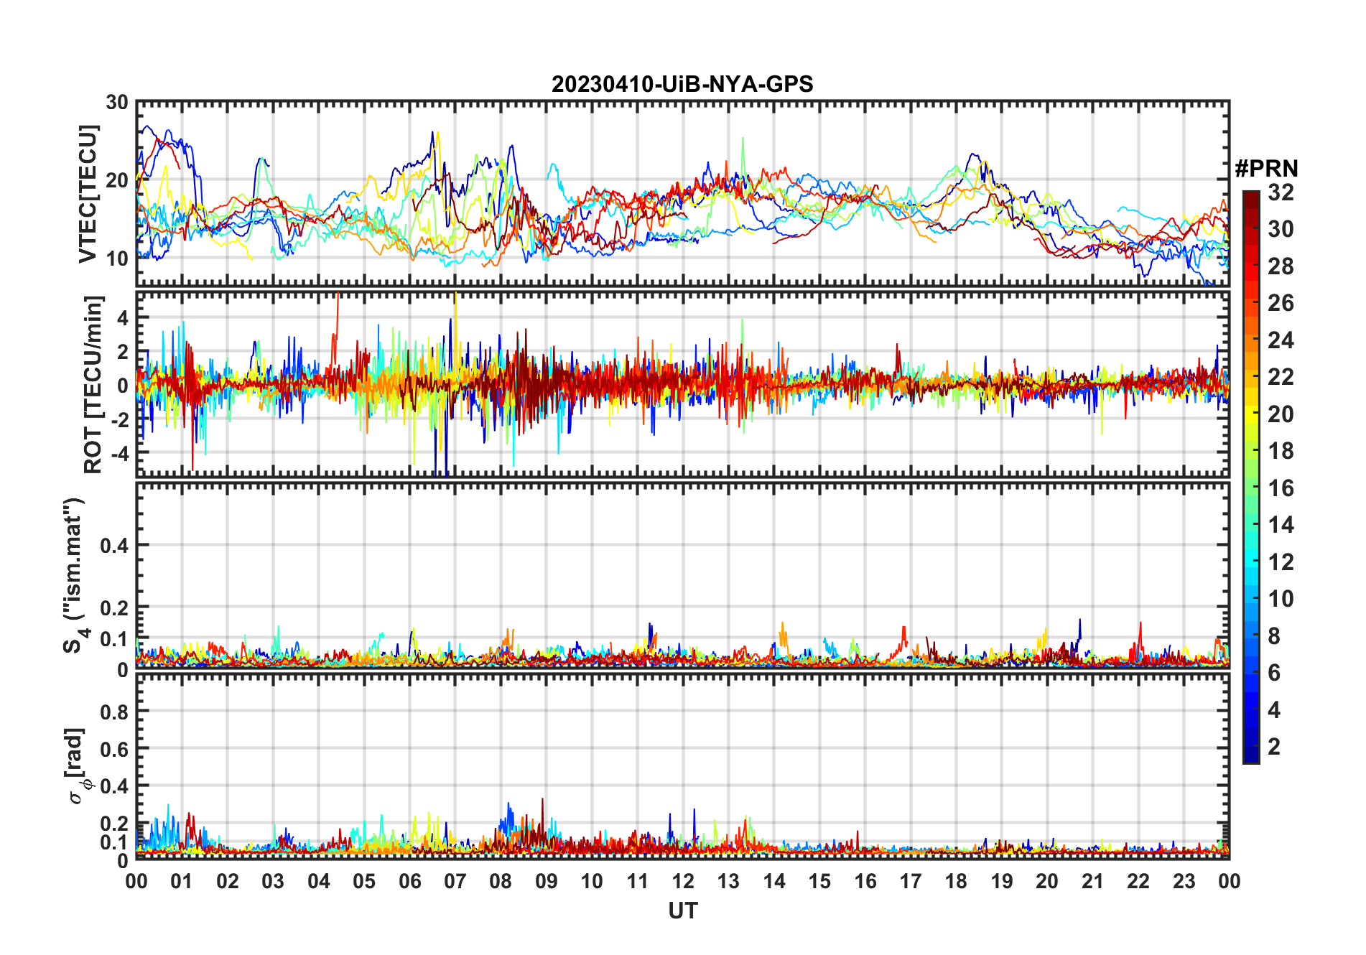Select colorbar tick label 14
This screenshot has width=1366, height=955.
(1281, 525)
